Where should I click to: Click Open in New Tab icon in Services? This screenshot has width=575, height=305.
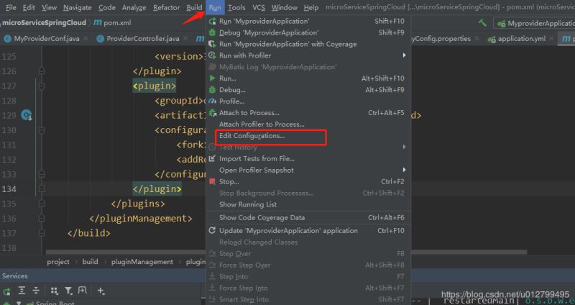pos(83,291)
